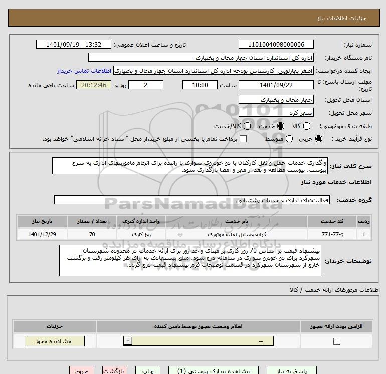This screenshot has height=374, width=386.
Task: Click the بازگشت button
Action: (115, 370)
